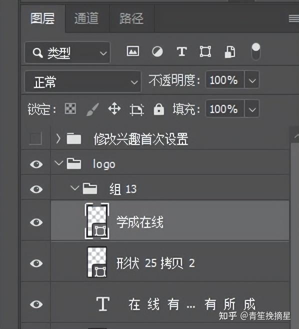
Task: Filter for type layers T icon
Action: [181, 51]
